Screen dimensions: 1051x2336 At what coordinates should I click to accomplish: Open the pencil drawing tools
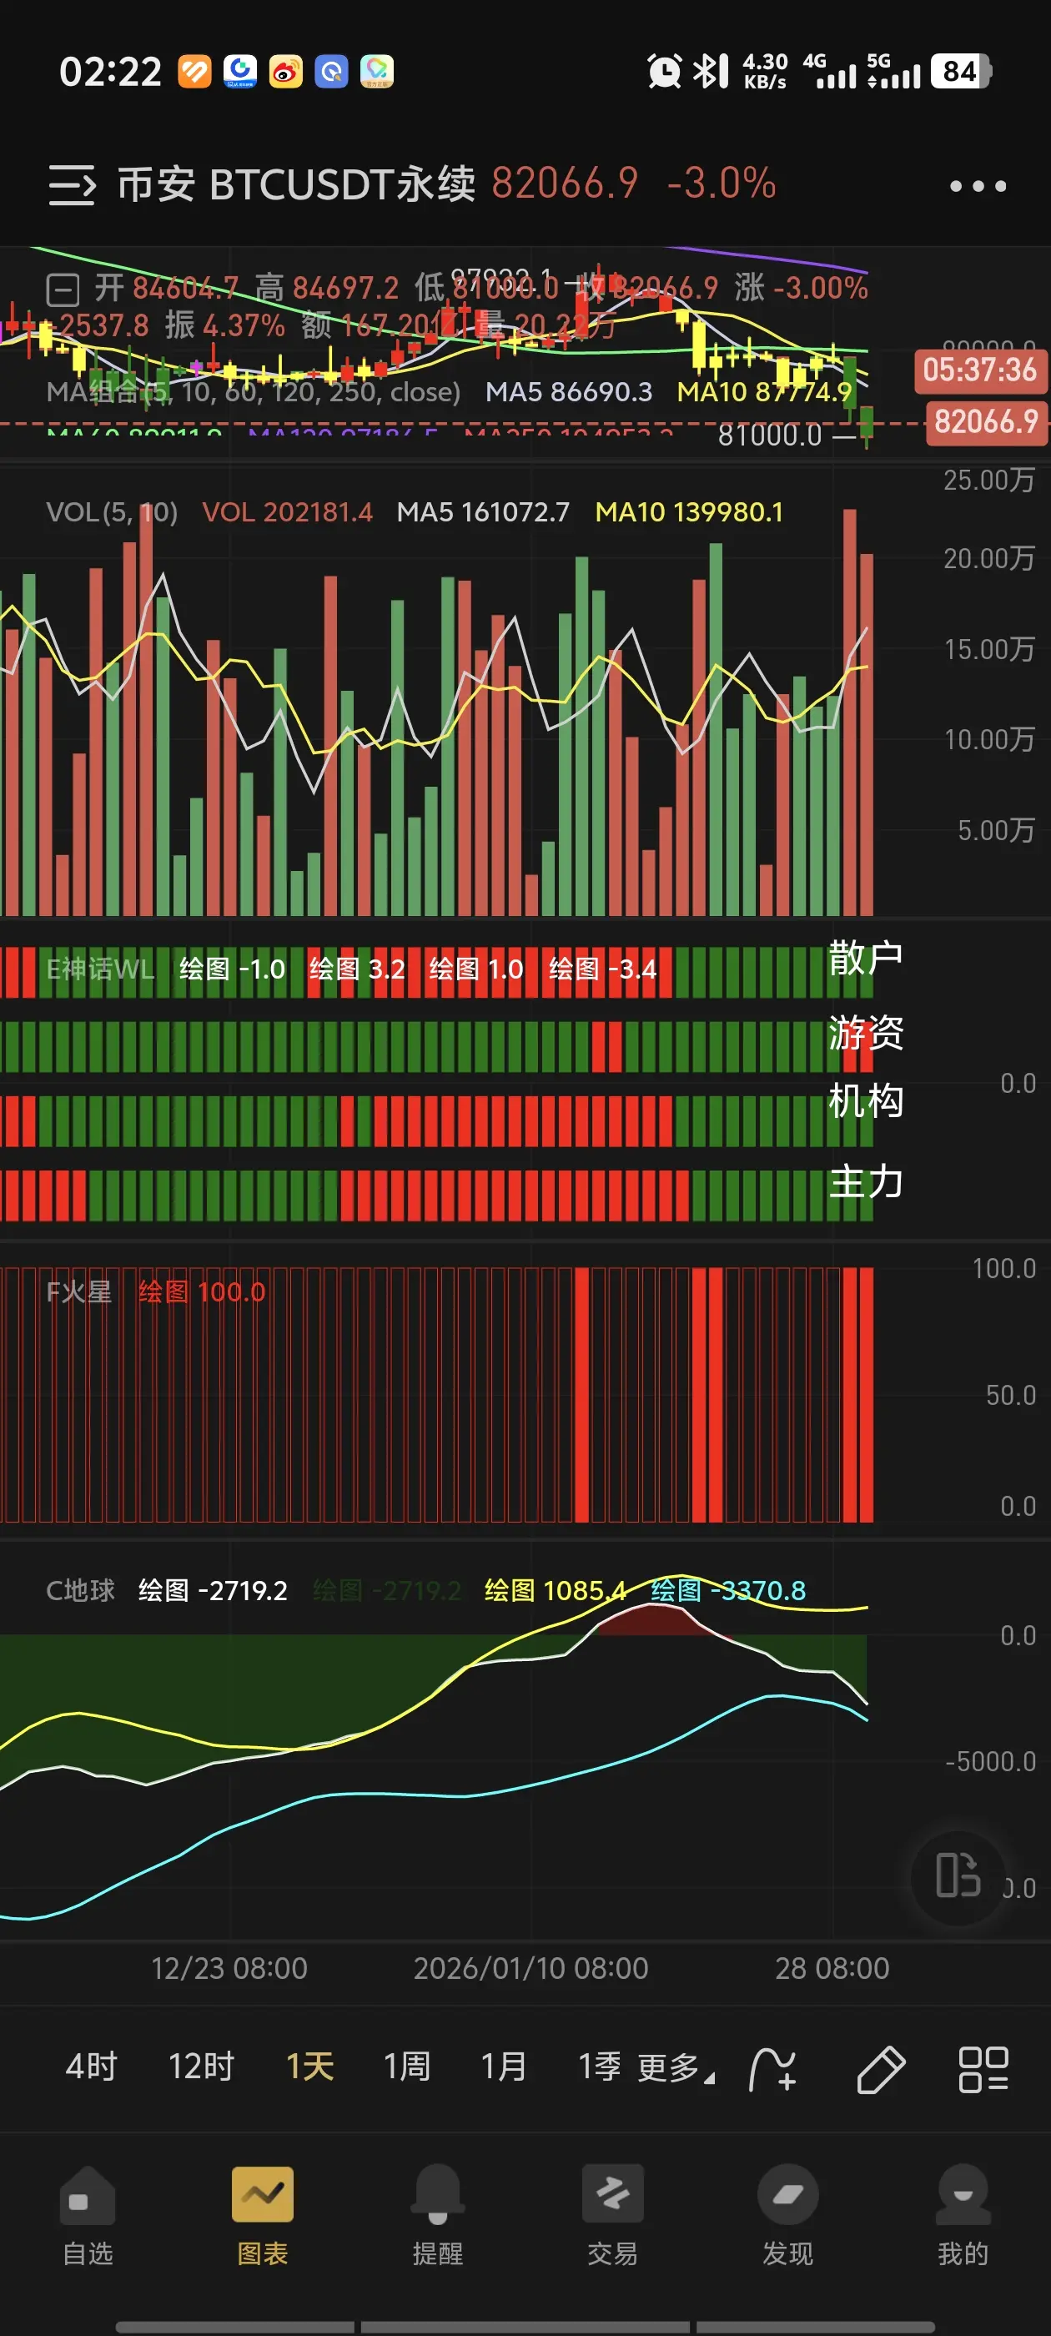click(881, 2069)
